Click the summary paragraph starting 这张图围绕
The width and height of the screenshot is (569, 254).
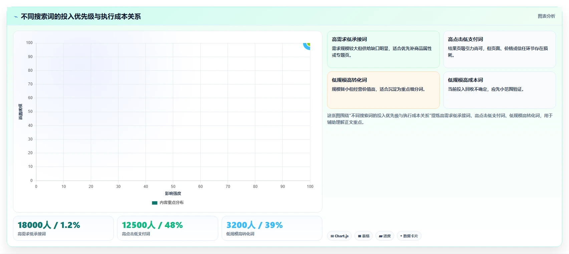click(440, 119)
